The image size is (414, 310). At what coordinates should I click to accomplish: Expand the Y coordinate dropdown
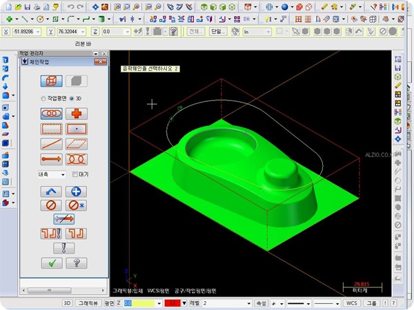pos(83,32)
